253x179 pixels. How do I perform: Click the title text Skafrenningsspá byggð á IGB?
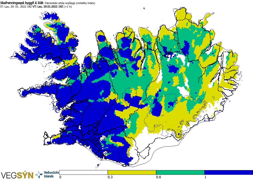click(22, 3)
